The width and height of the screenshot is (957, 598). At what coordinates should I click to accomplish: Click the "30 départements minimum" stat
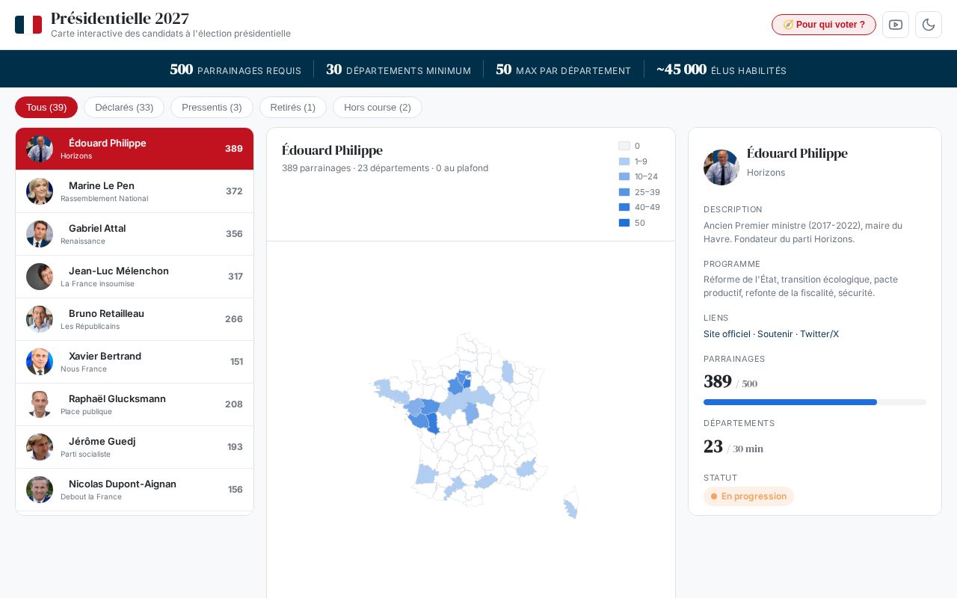[x=399, y=70]
